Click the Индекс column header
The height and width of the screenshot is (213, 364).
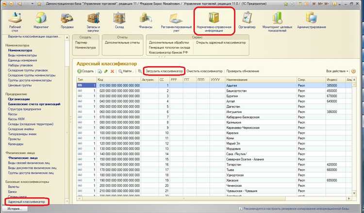335,80
